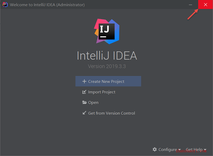Click the Version 2019.3.3 text
Screen dimensions: 213x156
(107, 66)
